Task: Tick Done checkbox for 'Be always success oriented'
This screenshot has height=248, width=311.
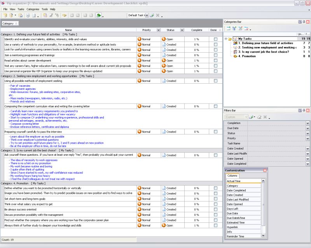Action: click(x=216, y=209)
